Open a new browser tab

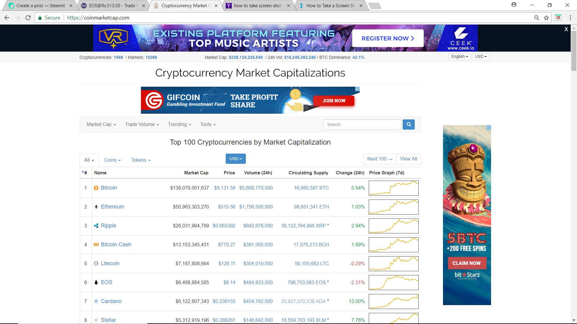pos(374,6)
